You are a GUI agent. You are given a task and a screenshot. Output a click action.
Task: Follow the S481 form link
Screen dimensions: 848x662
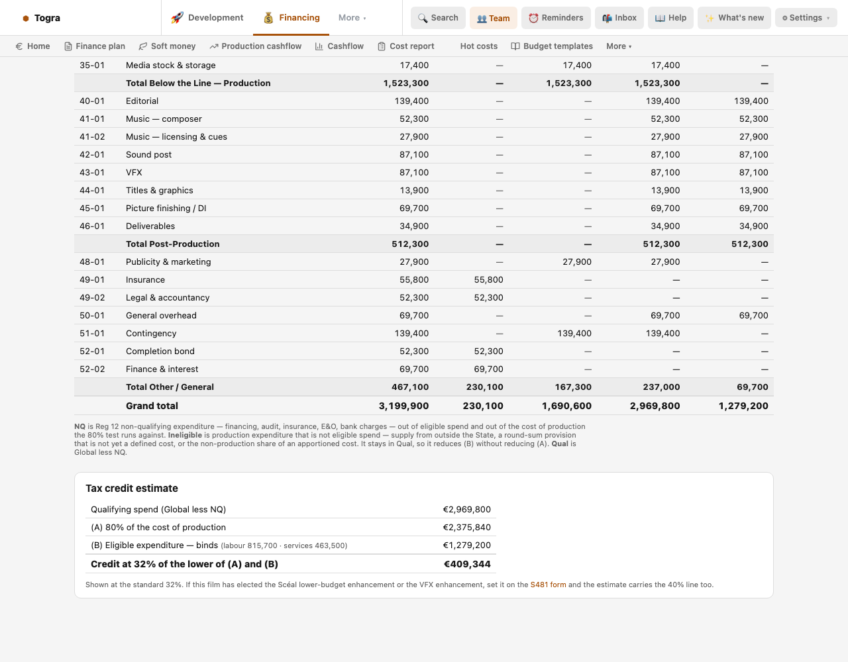point(549,585)
